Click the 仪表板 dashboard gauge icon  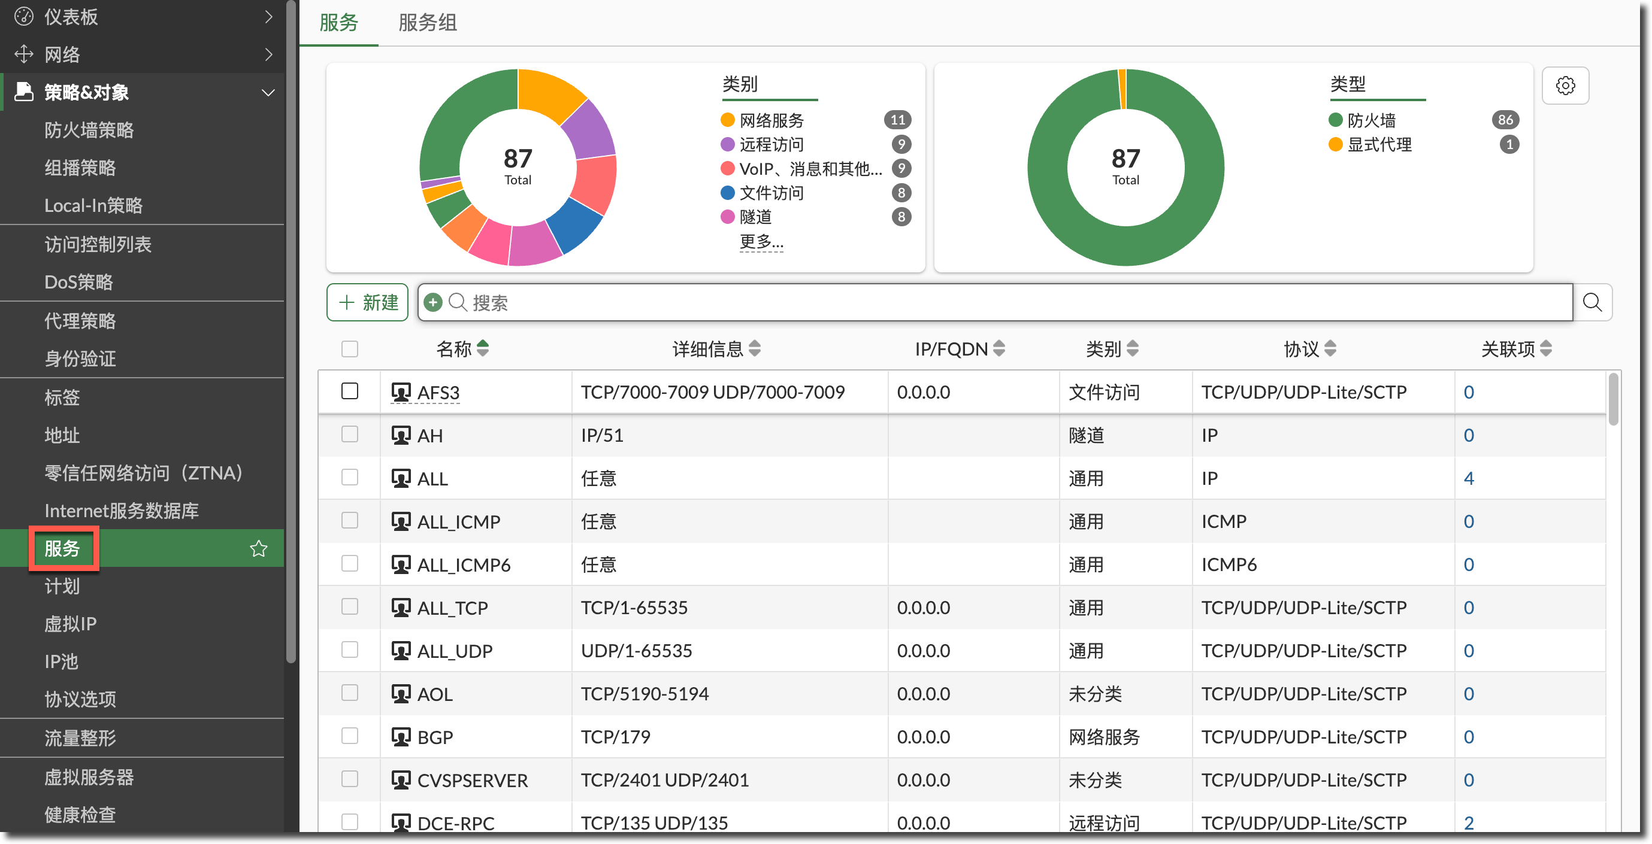point(24,17)
